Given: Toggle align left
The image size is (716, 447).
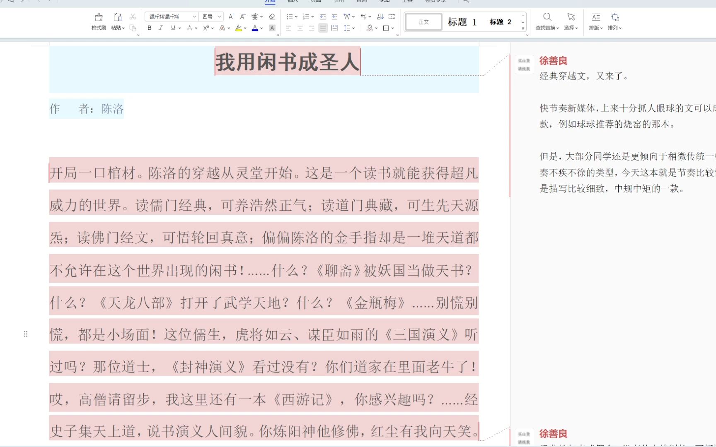Looking at the screenshot, I should click(x=289, y=28).
